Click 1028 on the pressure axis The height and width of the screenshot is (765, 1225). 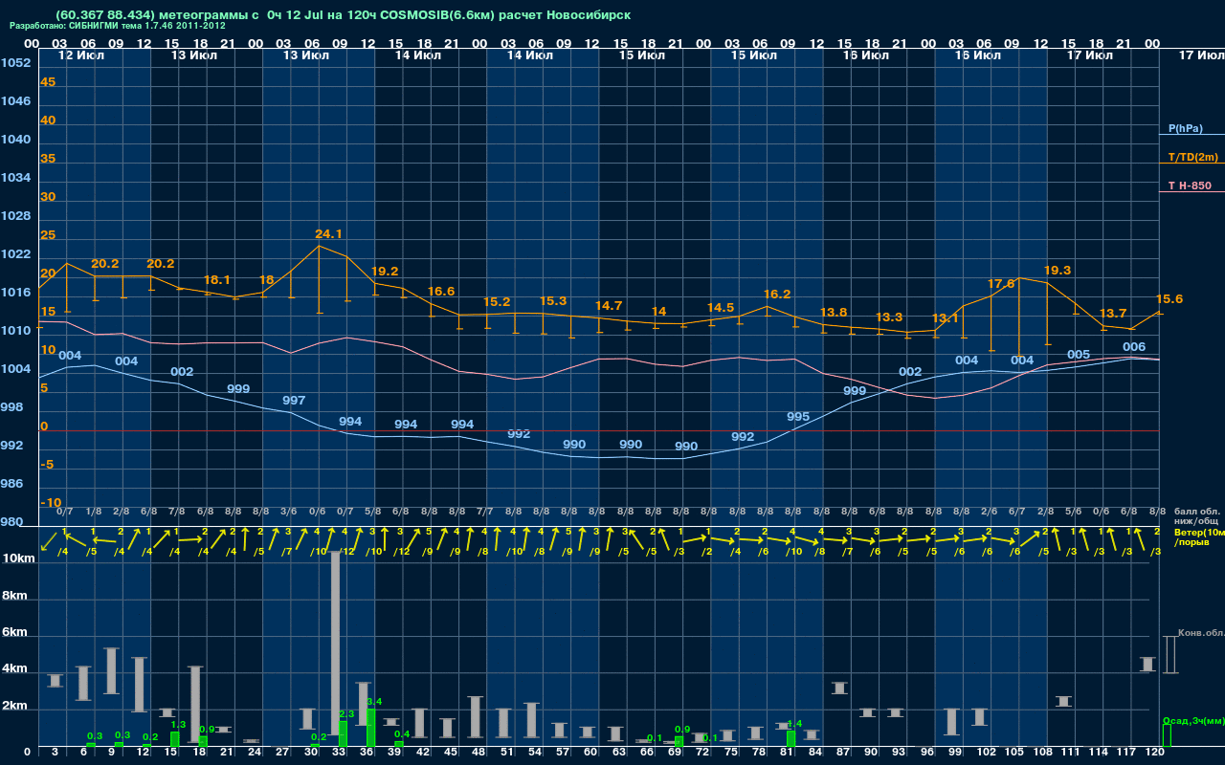(14, 216)
